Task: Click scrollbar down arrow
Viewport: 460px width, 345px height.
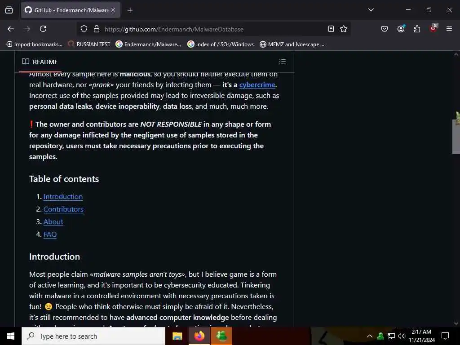Action: (456, 323)
